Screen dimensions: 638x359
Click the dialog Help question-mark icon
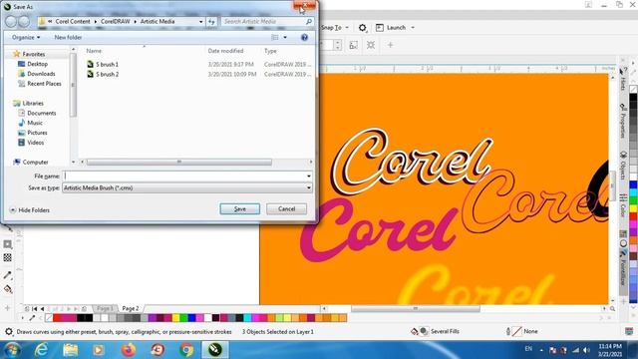point(304,37)
